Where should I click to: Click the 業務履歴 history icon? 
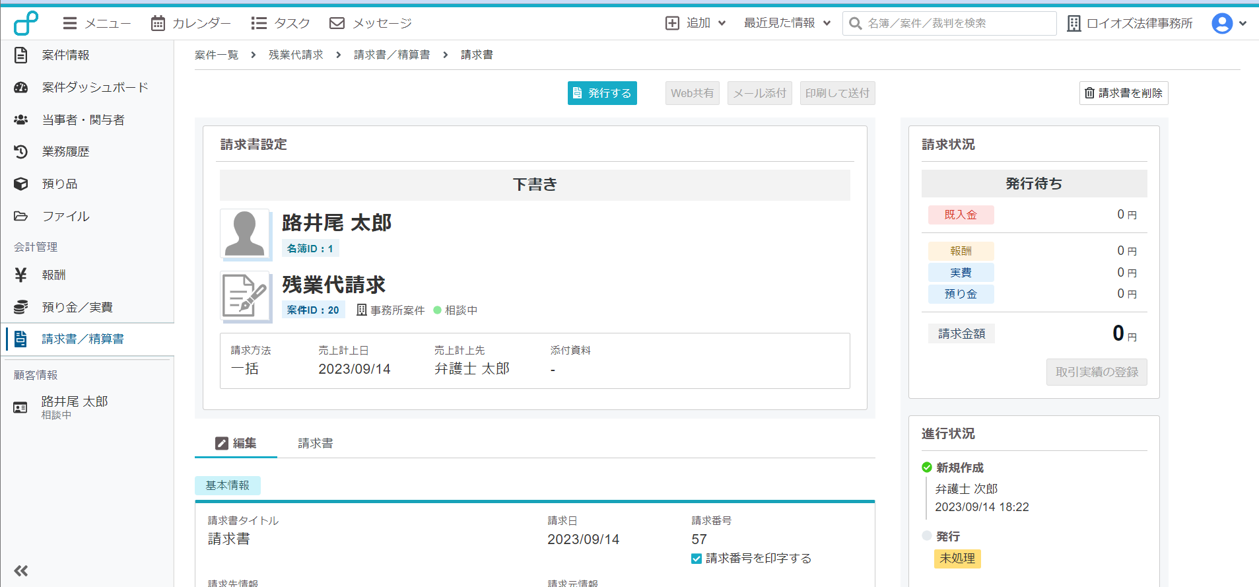(x=21, y=152)
